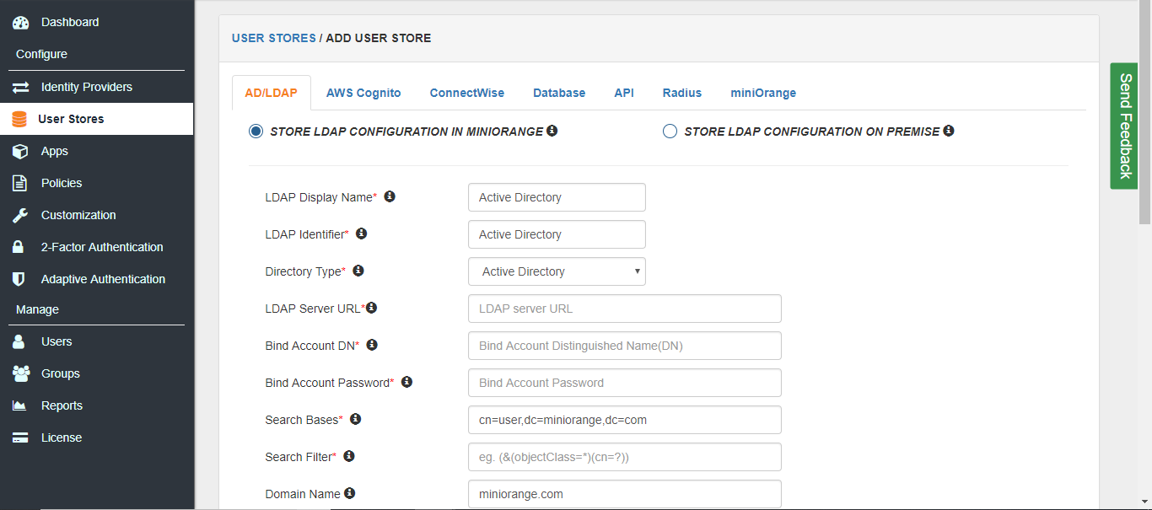1152x510 pixels.
Task: Click info icon beside Store LDAP Configuration in miniOrange
Action: [552, 131]
